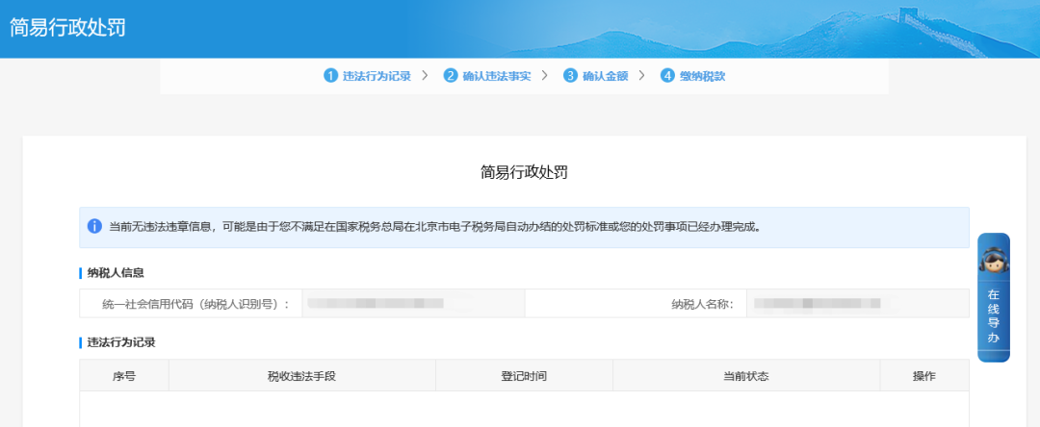Click the 违法行为记录 section heading

click(121, 342)
